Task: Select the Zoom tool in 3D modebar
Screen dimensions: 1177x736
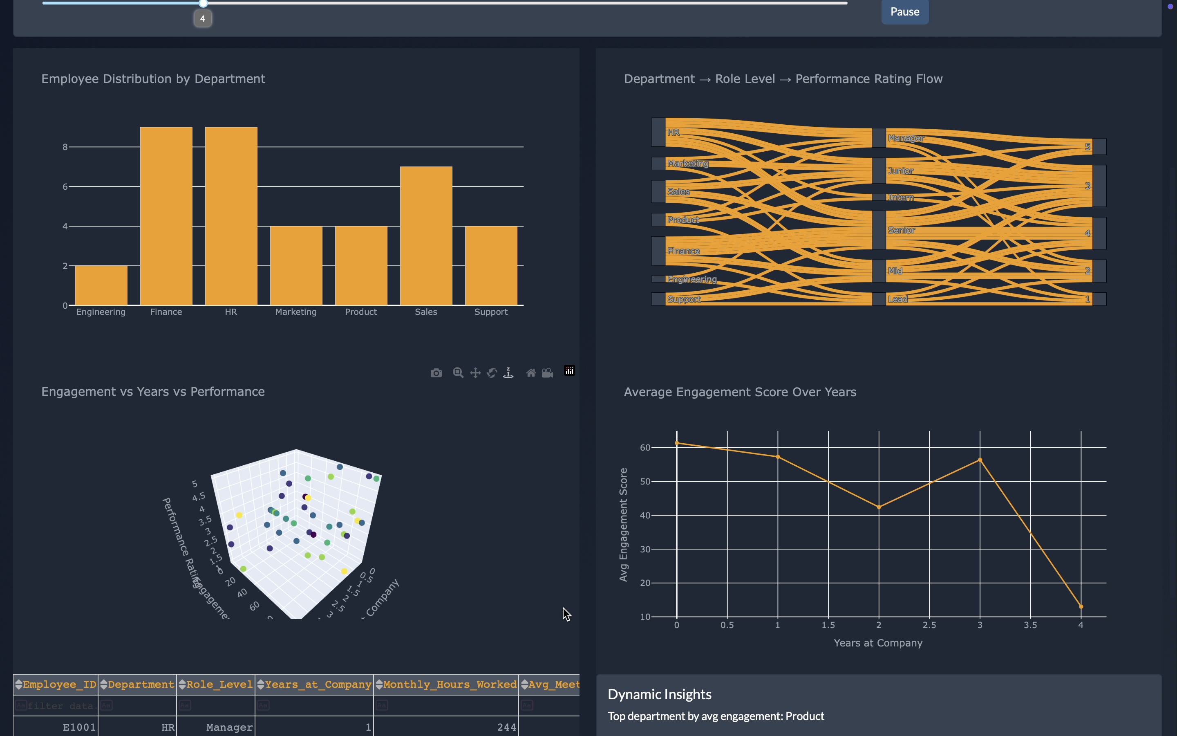Action: click(458, 373)
